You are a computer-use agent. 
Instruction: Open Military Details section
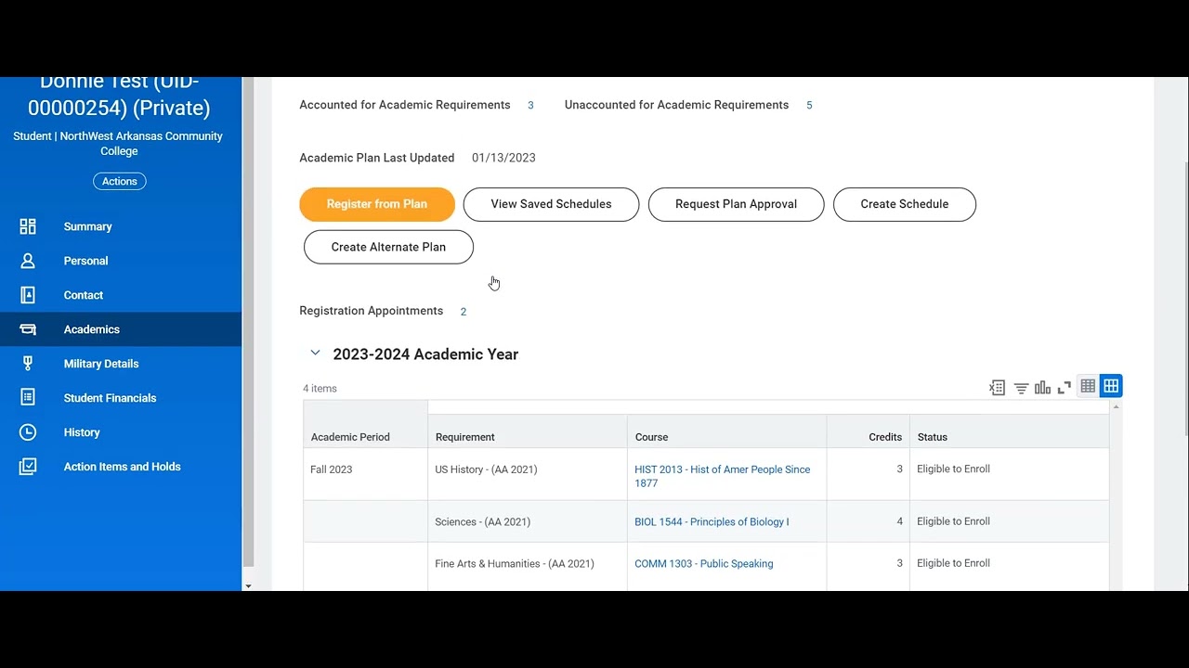coord(101,364)
